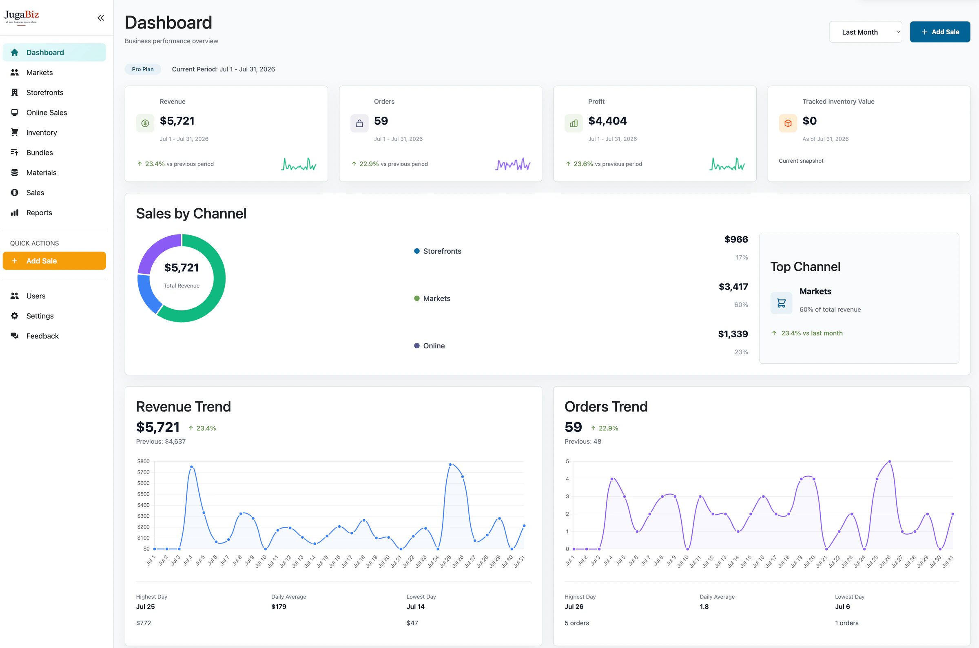Collapse the sidebar with the double-chevron icon
The width and height of the screenshot is (979, 648).
101,18
